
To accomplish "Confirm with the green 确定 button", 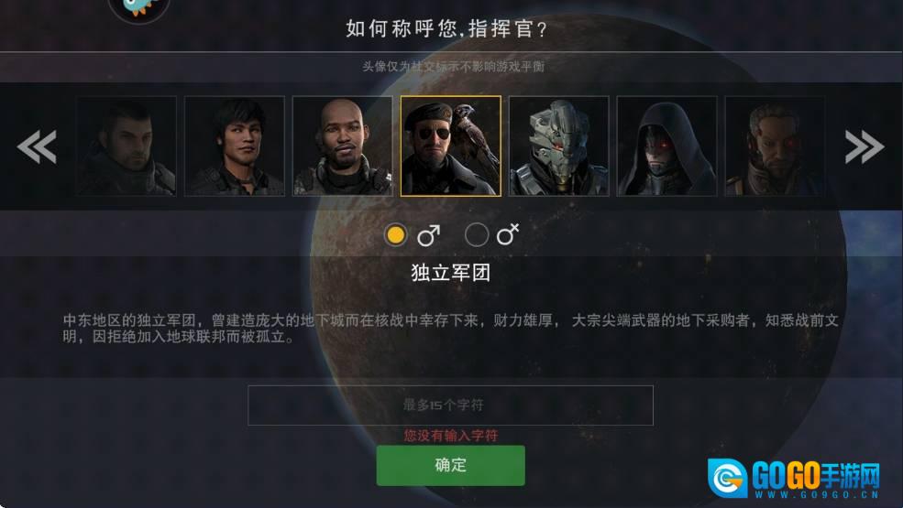I will click(x=450, y=465).
